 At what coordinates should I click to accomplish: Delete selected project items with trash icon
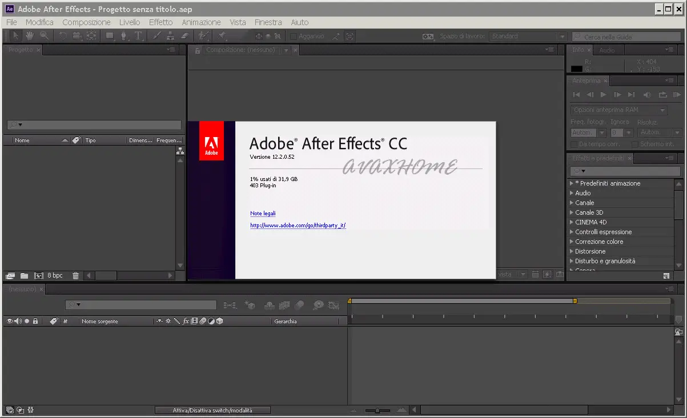(x=75, y=275)
